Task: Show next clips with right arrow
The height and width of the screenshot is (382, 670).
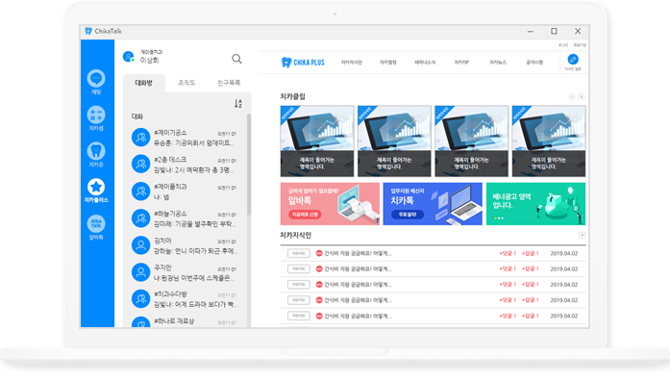Action: 582,96
